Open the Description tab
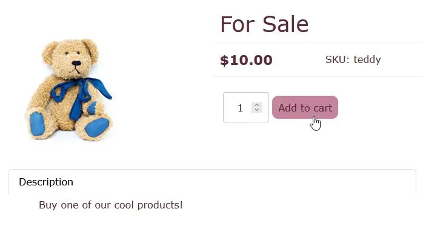Image resolution: width=423 pixels, height=243 pixels. click(46, 182)
